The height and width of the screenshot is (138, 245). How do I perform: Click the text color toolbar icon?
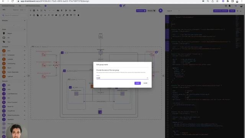(x=60, y=15)
